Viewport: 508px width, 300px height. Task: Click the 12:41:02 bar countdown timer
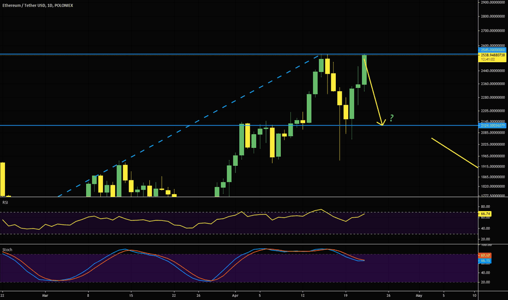point(488,59)
